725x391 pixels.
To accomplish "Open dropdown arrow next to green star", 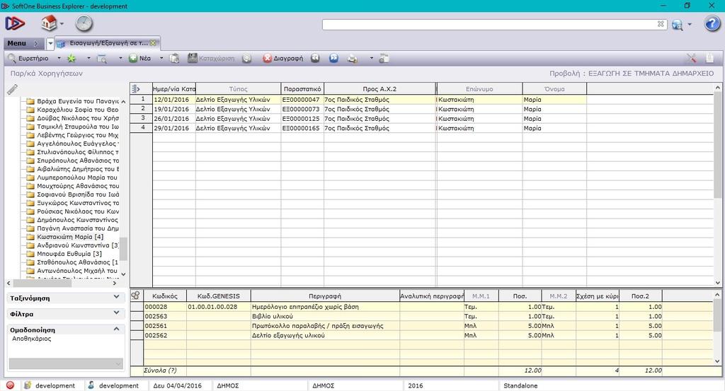I will 89,59.
